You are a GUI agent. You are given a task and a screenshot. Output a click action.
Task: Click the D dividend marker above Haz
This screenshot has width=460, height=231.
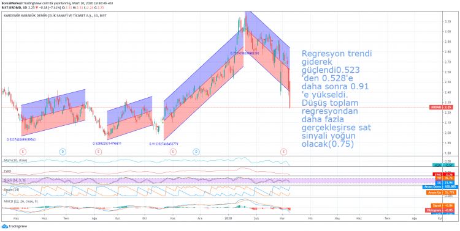pos(63,152)
